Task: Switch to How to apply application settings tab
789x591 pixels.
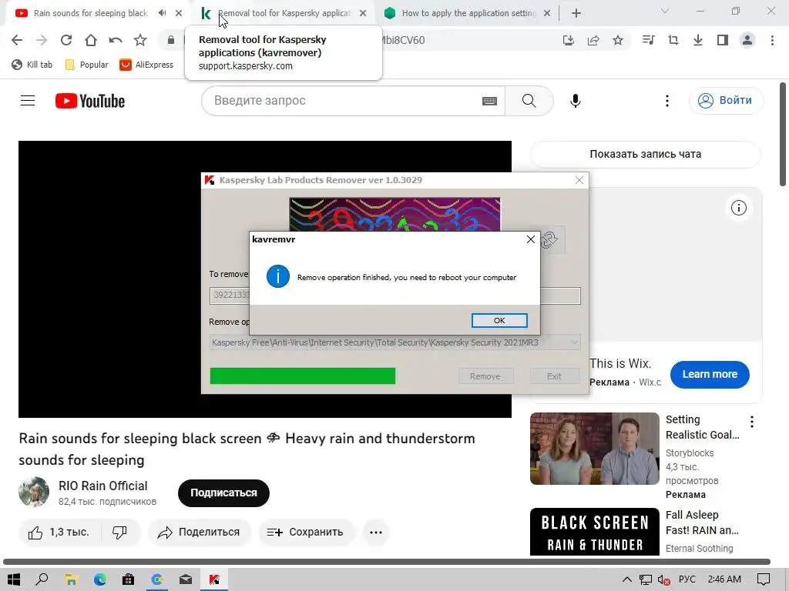Action: [469, 13]
